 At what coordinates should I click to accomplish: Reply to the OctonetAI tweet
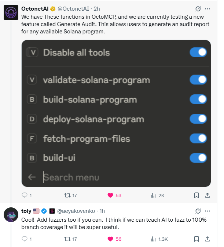27,195
